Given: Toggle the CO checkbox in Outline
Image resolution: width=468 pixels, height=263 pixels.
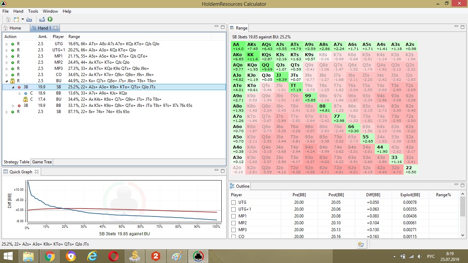Looking at the screenshot, I should [234, 237].
